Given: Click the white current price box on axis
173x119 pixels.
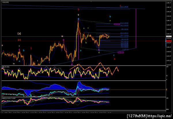Looking at the screenshot, I should click(168, 36).
